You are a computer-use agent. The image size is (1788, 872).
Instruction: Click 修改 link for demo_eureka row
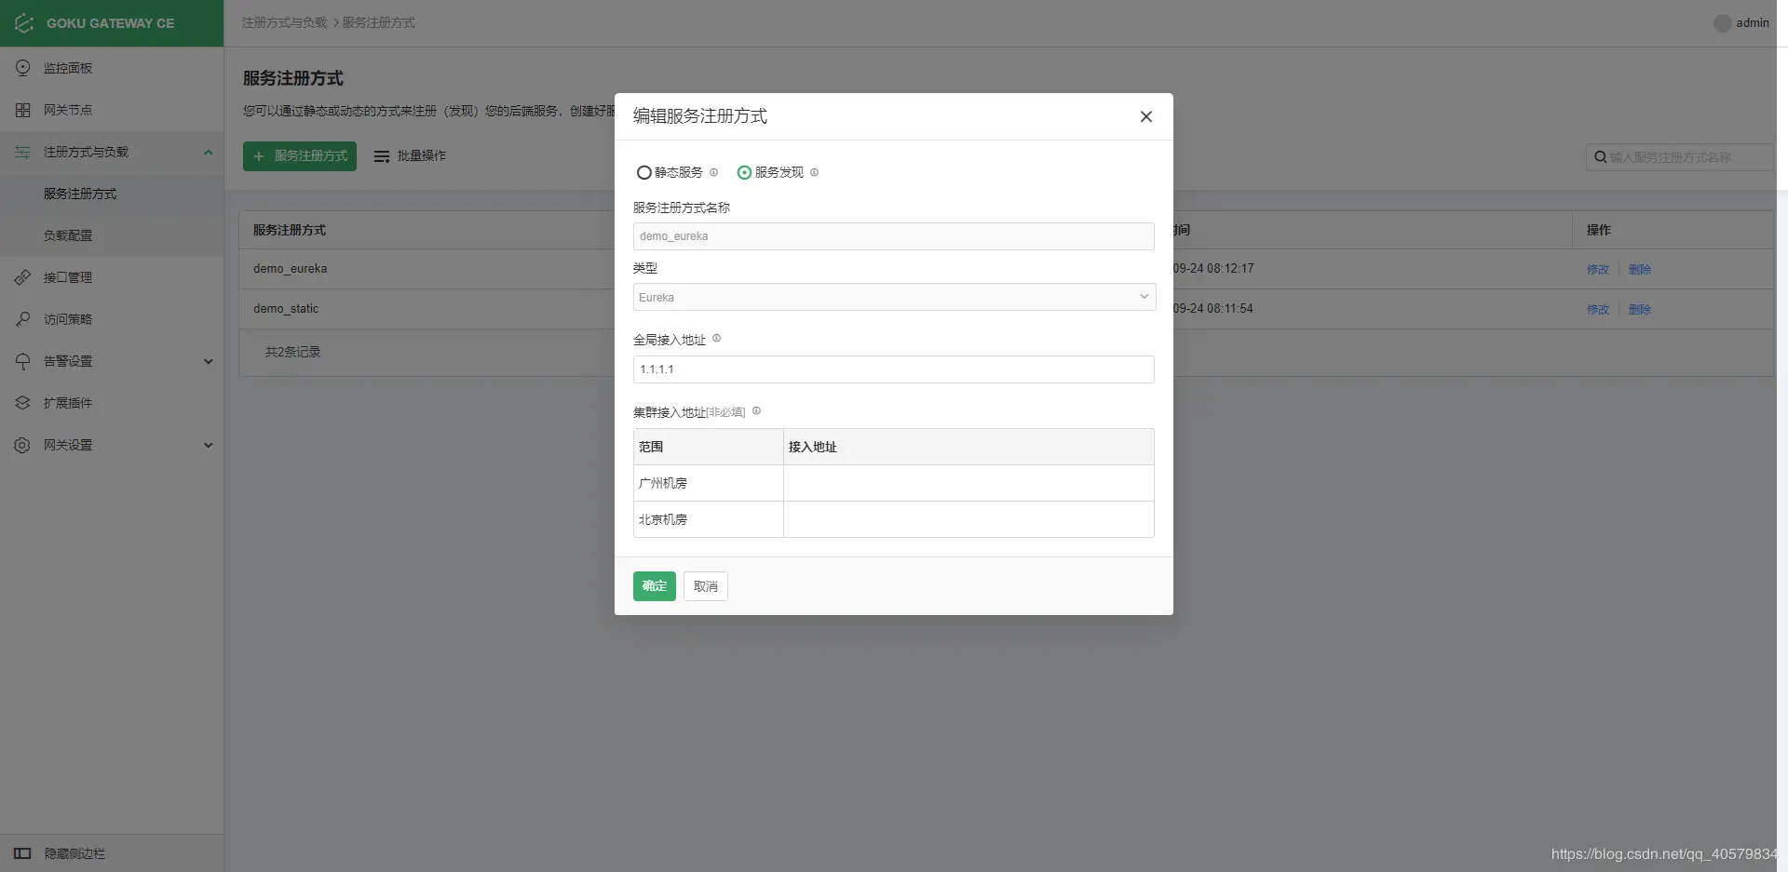[x=1598, y=269]
